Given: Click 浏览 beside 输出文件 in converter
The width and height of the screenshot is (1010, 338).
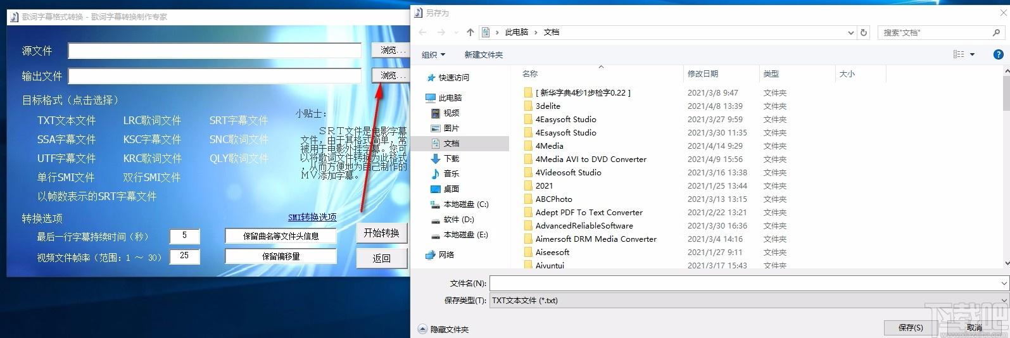Looking at the screenshot, I should pos(391,75).
